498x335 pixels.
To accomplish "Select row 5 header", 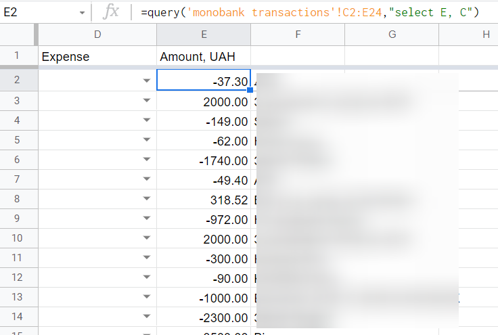I will click(x=17, y=140).
